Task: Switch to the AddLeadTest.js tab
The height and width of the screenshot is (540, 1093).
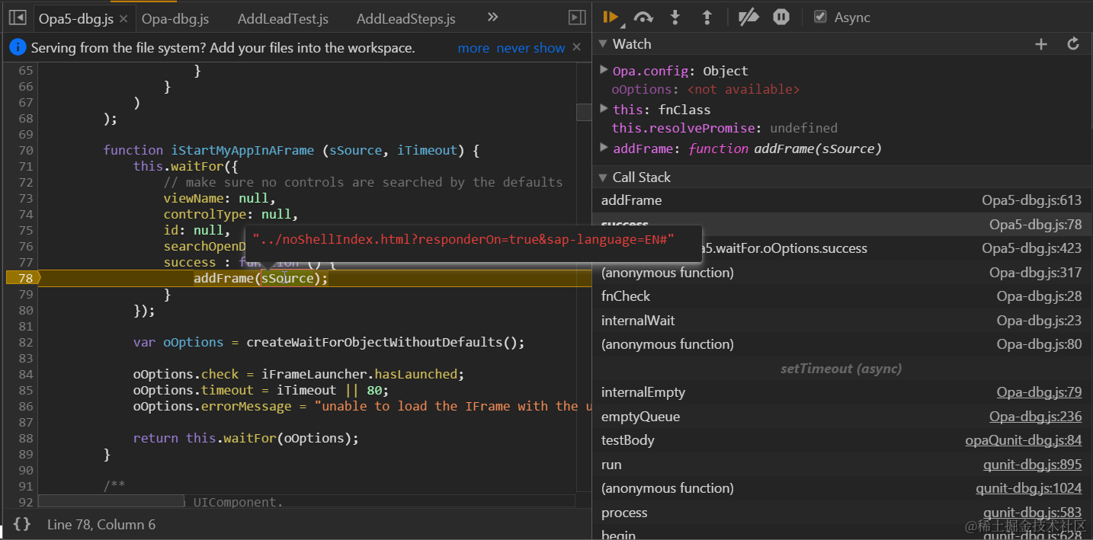Action: pyautogui.click(x=283, y=18)
